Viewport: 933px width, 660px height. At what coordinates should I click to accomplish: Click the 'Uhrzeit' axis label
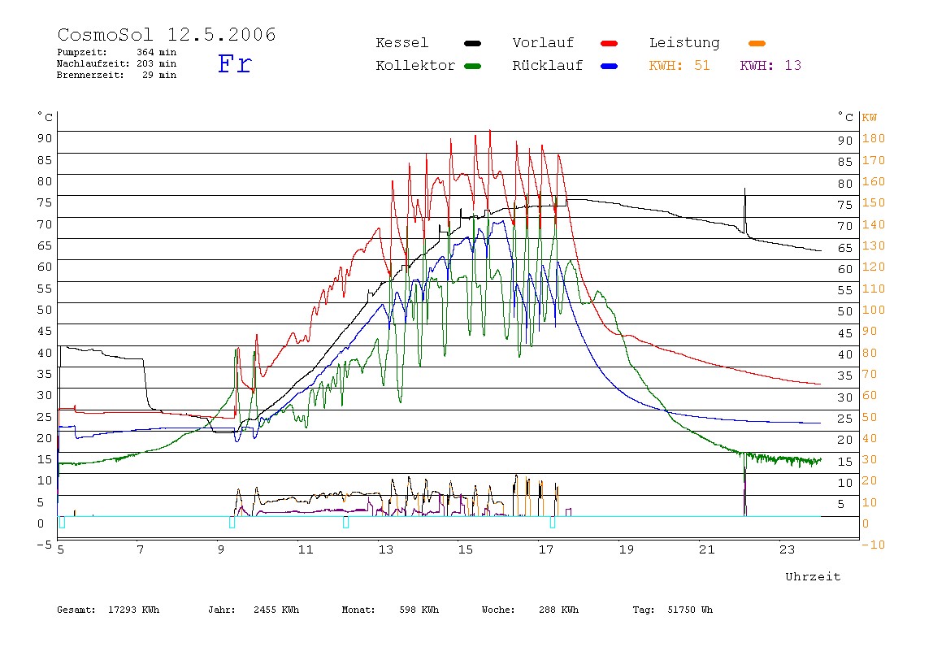coord(813,576)
